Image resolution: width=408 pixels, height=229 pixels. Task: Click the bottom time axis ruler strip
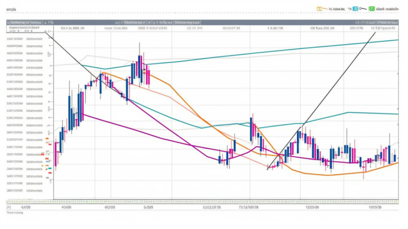[215, 202]
